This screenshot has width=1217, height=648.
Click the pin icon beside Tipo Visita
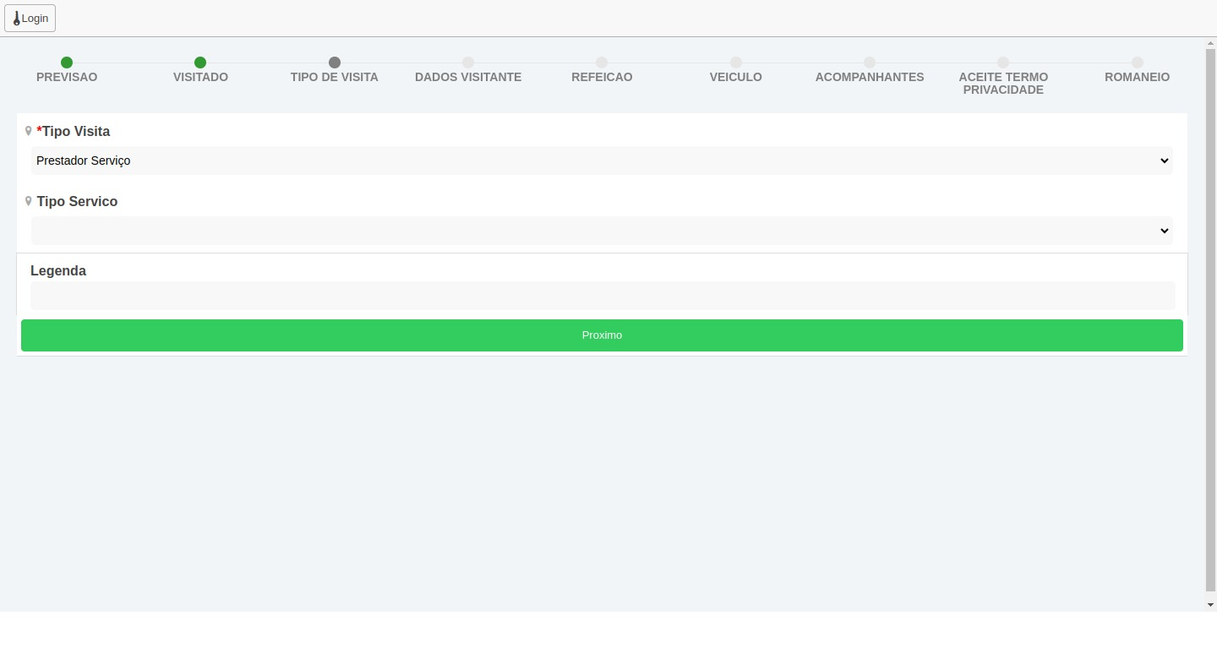29,131
